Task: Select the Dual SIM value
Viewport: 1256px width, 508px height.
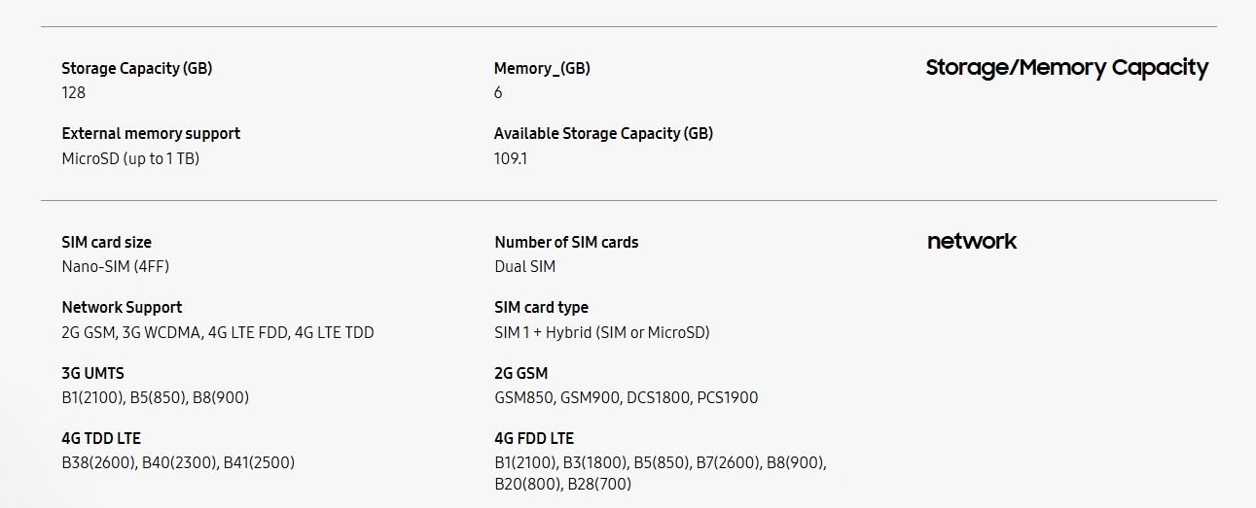Action: (525, 266)
